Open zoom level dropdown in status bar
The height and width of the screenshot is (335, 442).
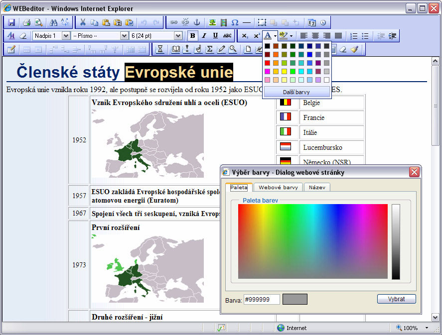[x=427, y=328]
